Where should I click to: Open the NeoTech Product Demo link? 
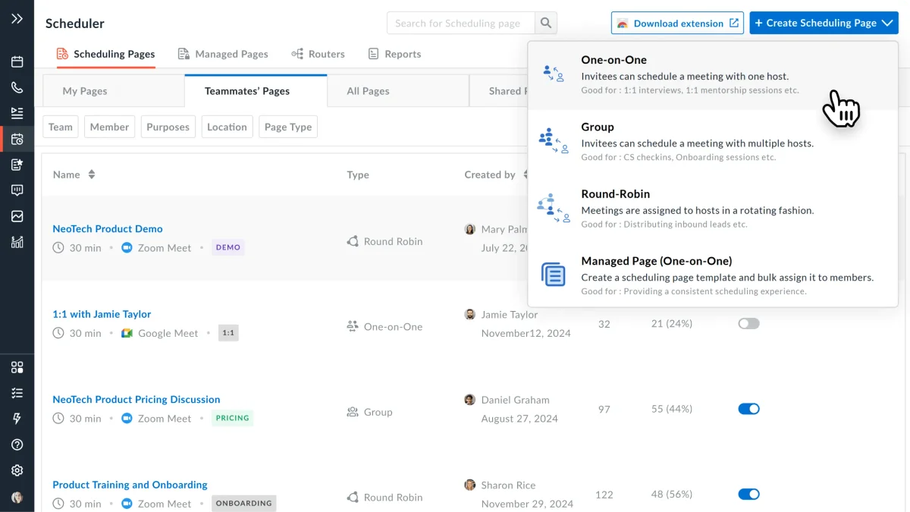point(108,228)
